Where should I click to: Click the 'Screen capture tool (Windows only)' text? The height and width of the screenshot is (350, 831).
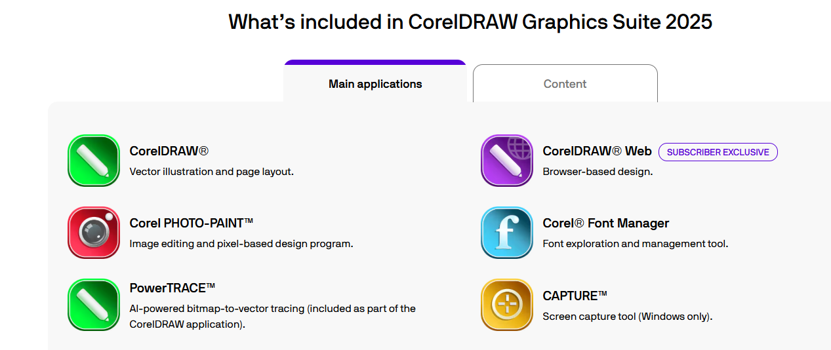(x=628, y=317)
